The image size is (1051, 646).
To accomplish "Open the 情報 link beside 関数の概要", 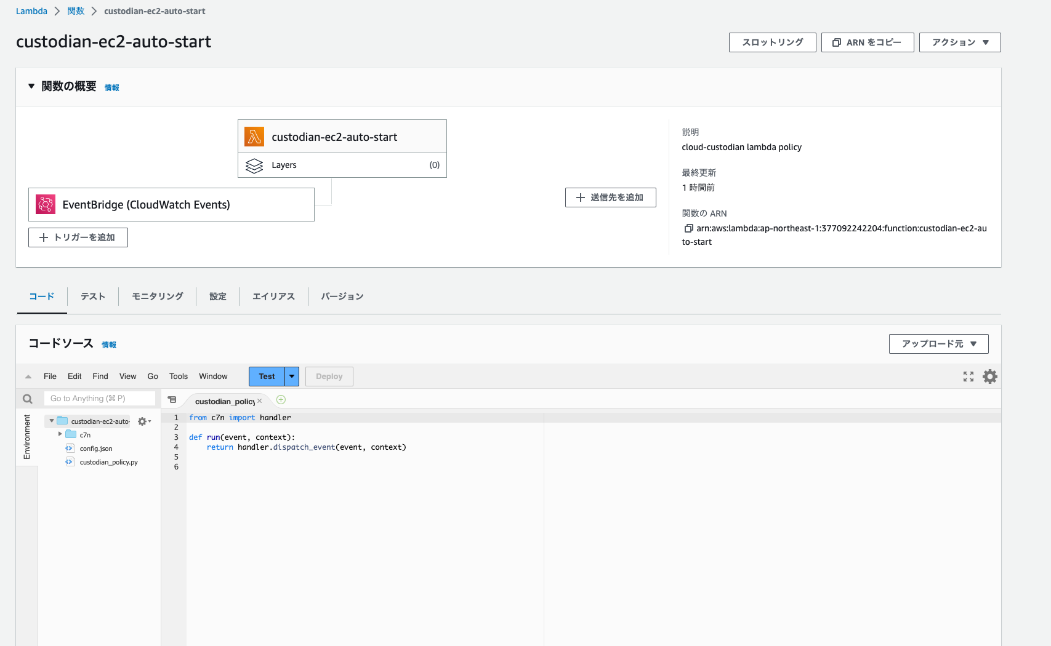I will pyautogui.click(x=112, y=88).
